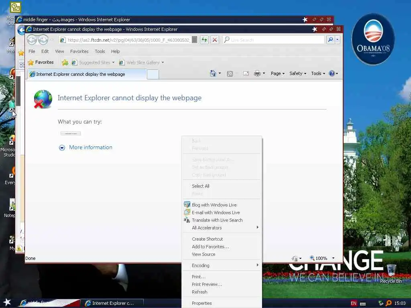This screenshot has width=411, height=308.
Task: Click the Back navigation arrow in Internet Explorer
Action: point(32,40)
